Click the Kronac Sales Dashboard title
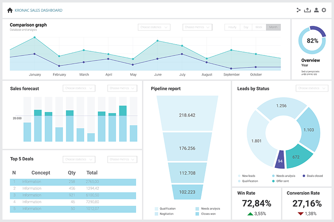The height and width of the screenshot is (222, 334). tap(38, 10)
